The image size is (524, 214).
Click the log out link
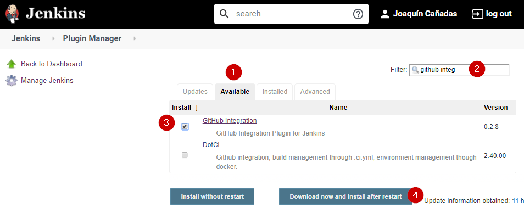[499, 14]
